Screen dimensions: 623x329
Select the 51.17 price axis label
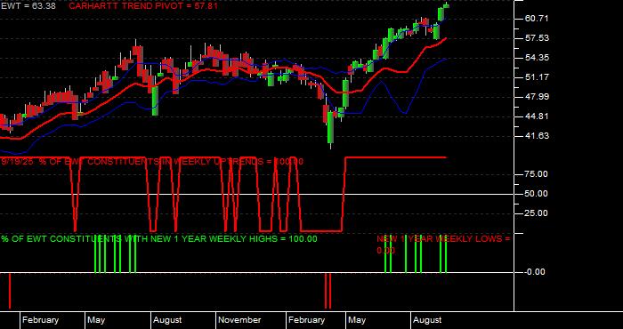tap(537, 77)
